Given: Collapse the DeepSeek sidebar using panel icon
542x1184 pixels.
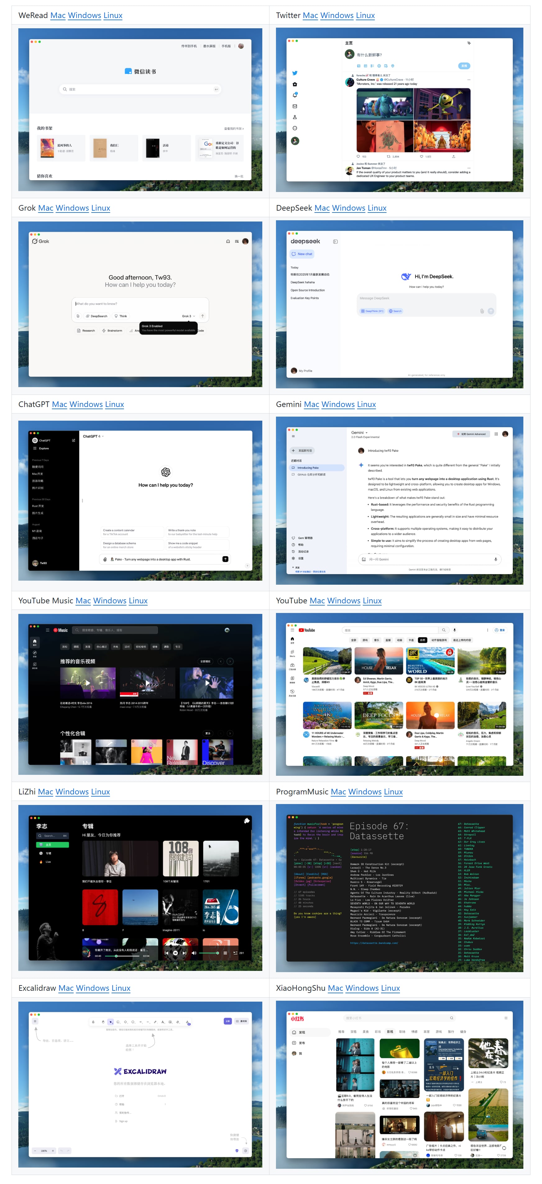Looking at the screenshot, I should pos(335,241).
